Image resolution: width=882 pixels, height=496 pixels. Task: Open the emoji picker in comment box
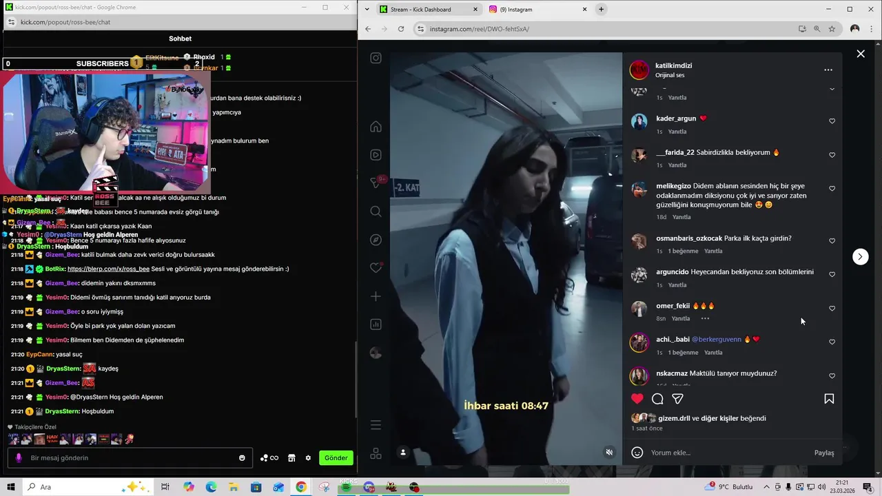[x=637, y=453]
